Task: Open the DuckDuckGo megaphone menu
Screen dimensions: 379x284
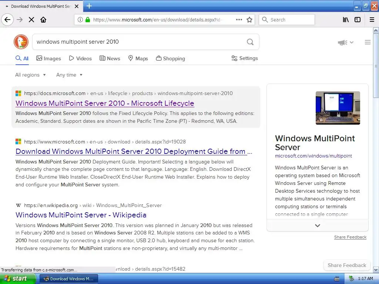Action: pos(346,43)
